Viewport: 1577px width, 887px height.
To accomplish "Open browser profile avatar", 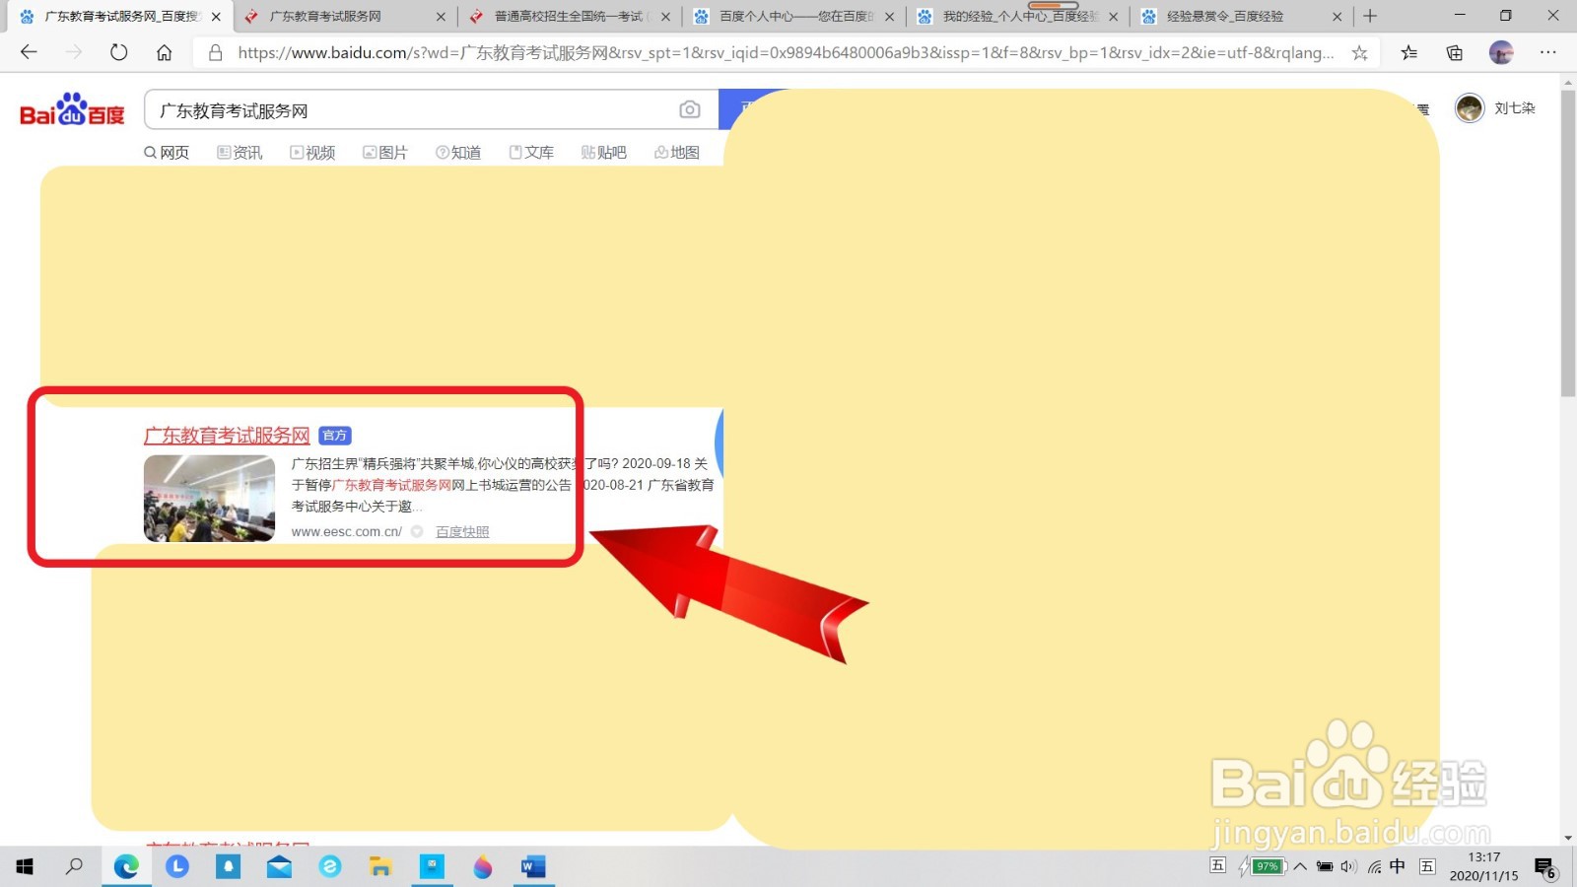I will point(1501,53).
